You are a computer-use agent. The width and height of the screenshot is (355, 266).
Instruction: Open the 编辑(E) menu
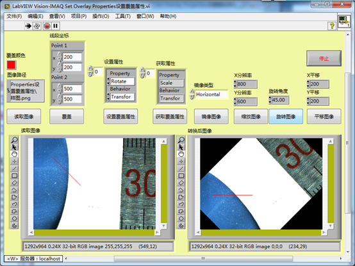[35, 16]
